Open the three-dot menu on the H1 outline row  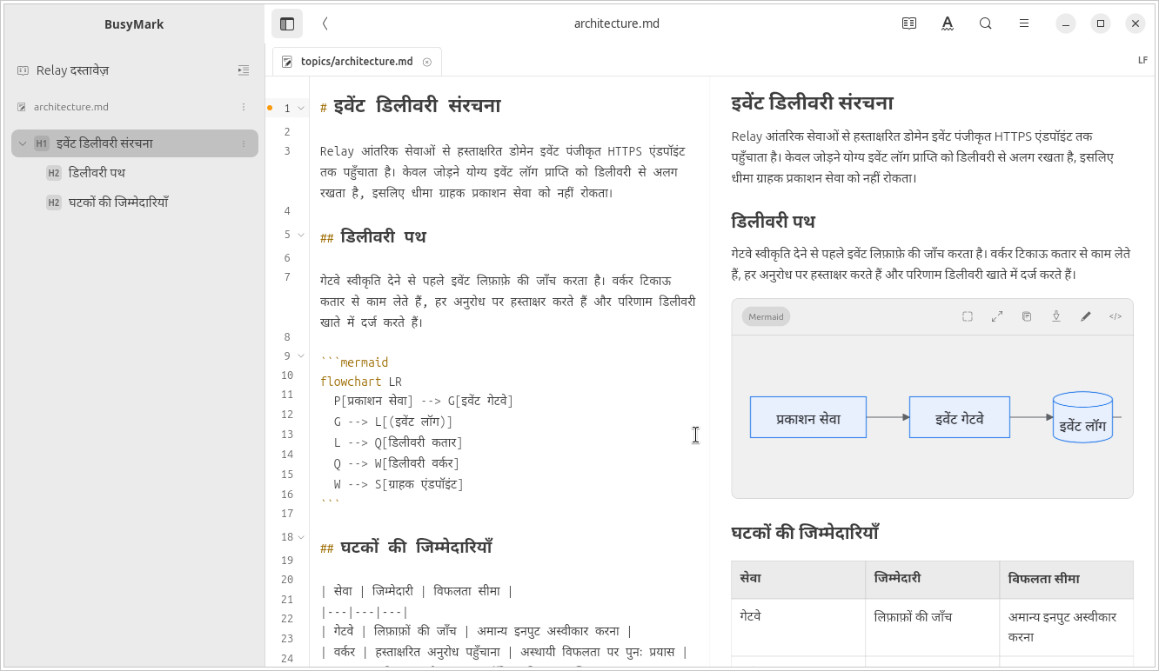coord(244,143)
